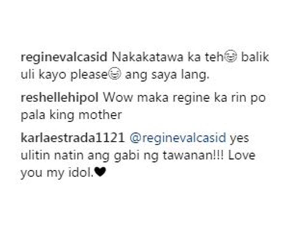Screen dimensions: 308x231
Task: Click the laughing emoji after 'teh'
Action: [231, 57]
